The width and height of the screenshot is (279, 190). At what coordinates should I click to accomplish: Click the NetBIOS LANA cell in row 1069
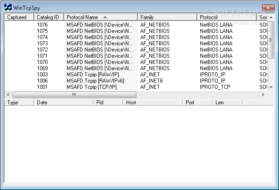(216, 68)
